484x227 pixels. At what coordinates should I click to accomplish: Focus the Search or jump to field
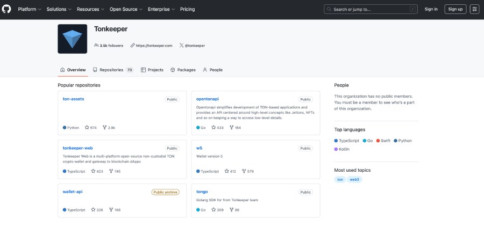[x=371, y=9]
